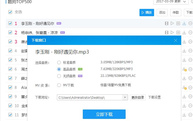193x121 pixels.
Task: More options icon in row 3
Action: 190,42
